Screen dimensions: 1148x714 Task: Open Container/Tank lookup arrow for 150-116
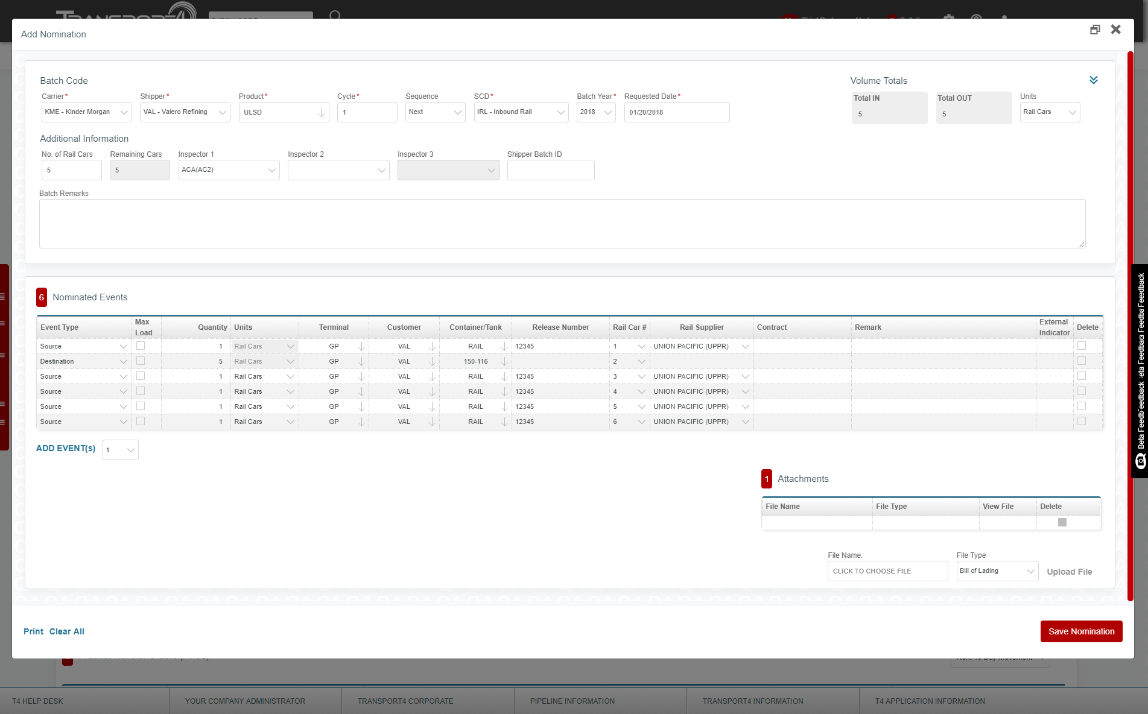(504, 362)
